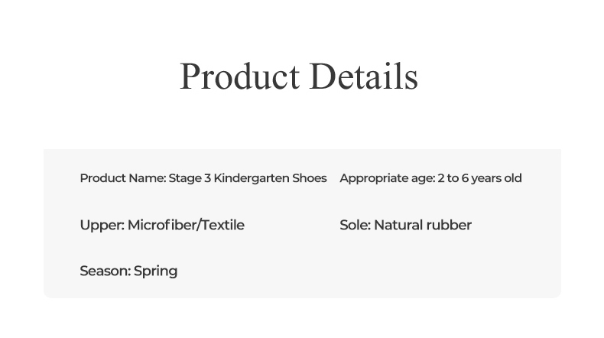Click the word "Textile" in Upper row
Image resolution: width=604 pixels, height=338 pixels.
[x=223, y=225]
